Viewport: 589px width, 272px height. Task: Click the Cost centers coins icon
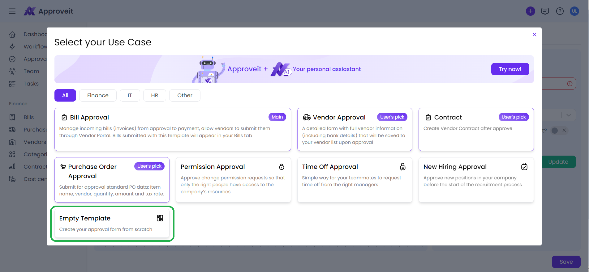(12, 179)
